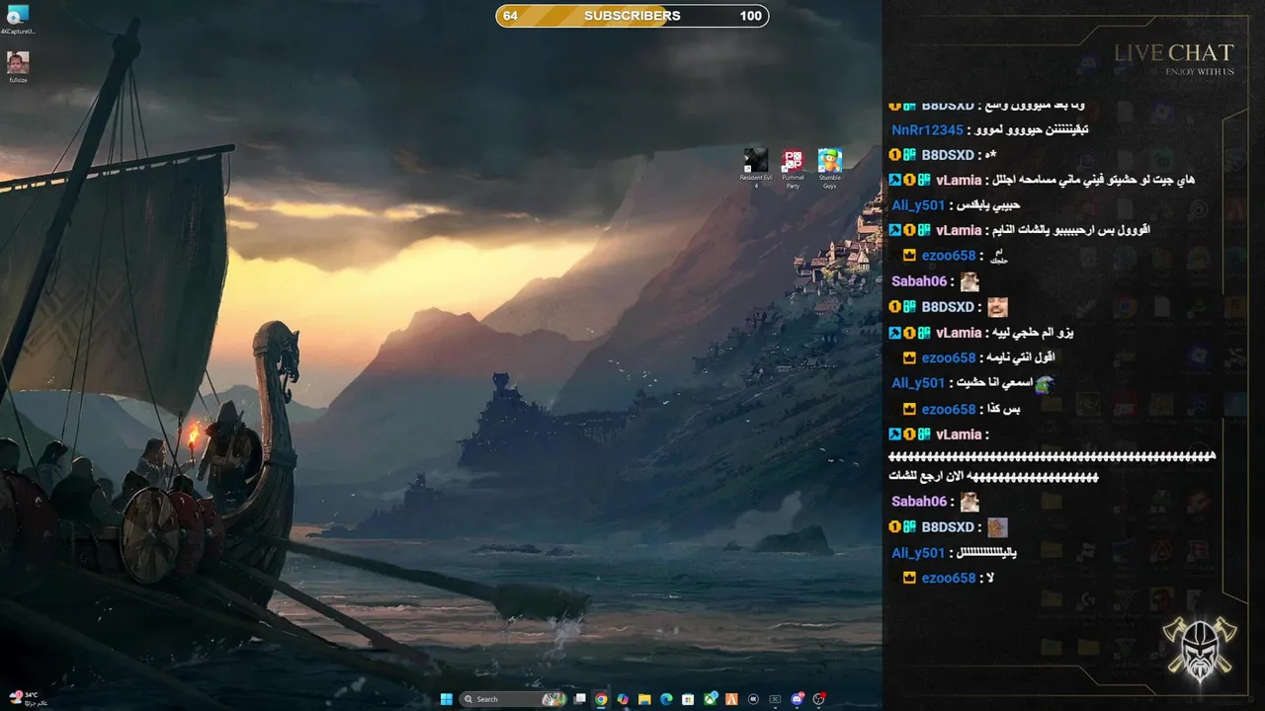Open the 4K capture app in the taskbar

[x=754, y=699]
